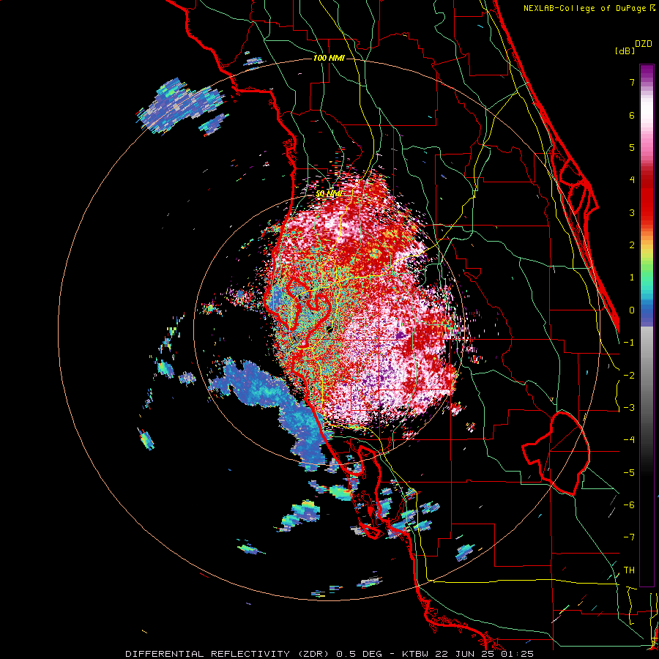Click the black KTBW radar site dot
The height and width of the screenshot is (659, 659).
point(330,329)
